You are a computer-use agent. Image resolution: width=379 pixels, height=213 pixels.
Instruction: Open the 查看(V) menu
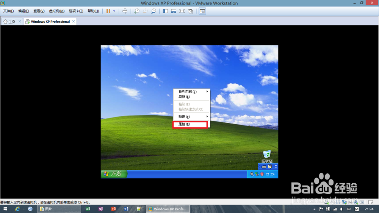pos(39,11)
